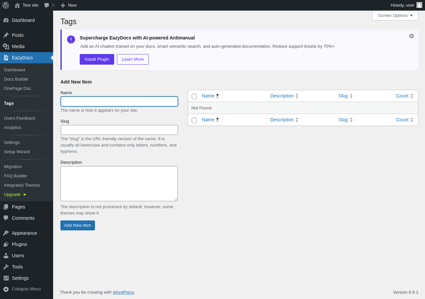Expand the Screen Options panel
The width and height of the screenshot is (425, 299).
395,15
